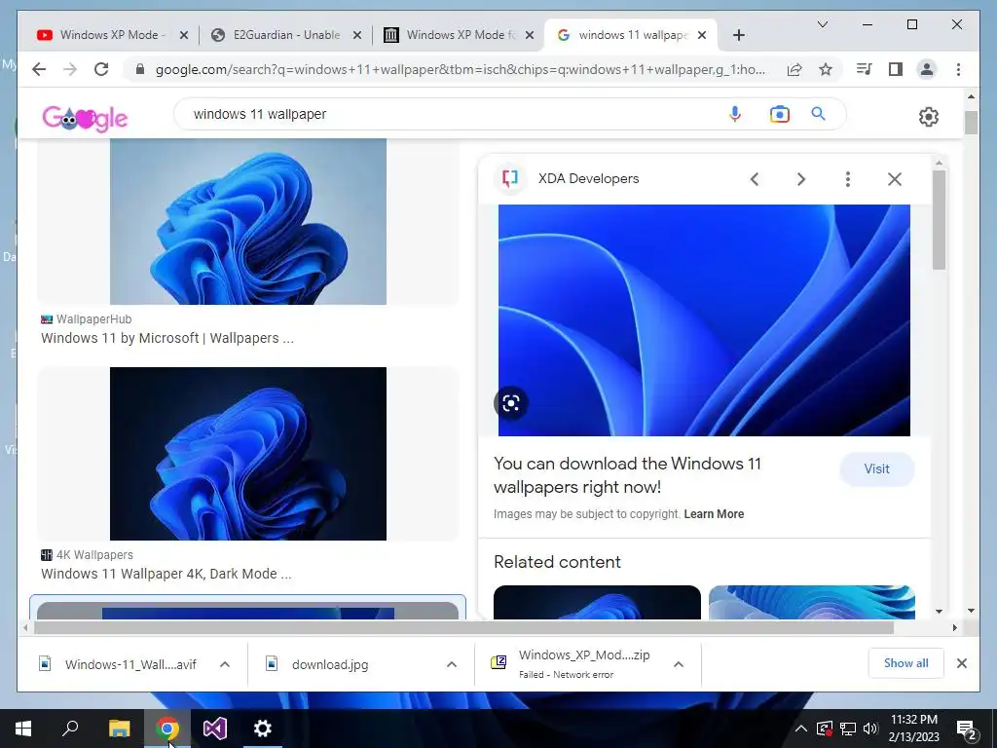Screen dimensions: 997x748
Task: Share this page via the share icon
Action: 794,69
